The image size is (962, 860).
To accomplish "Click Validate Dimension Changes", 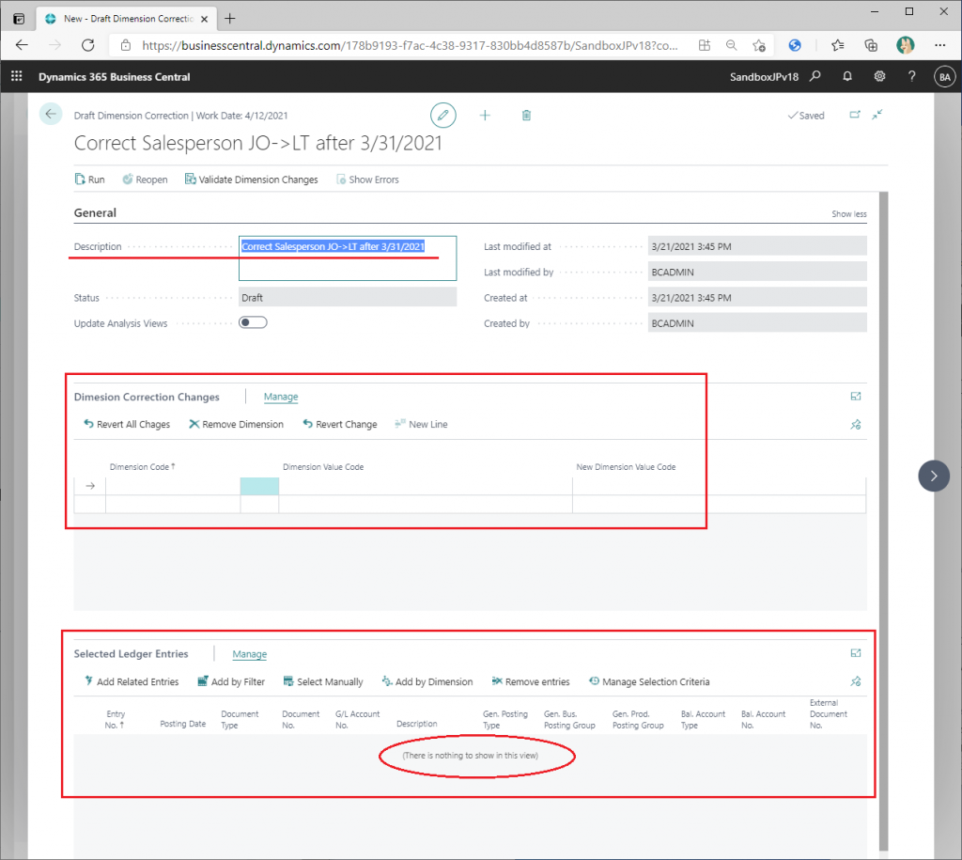I will (251, 180).
